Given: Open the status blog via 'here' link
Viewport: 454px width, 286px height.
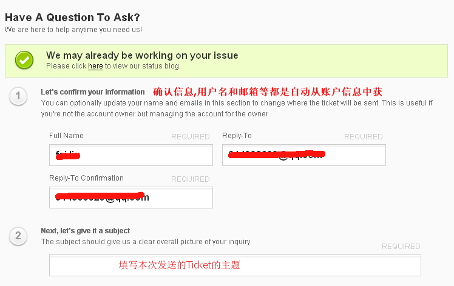Looking at the screenshot, I should click(95, 66).
